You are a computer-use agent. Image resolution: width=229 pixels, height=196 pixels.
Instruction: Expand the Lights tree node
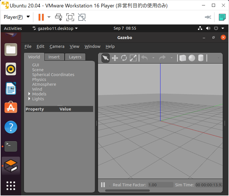point(29,99)
